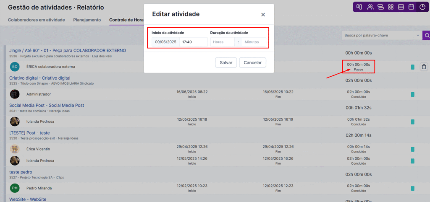This screenshot has width=430, height=202.
Task: Open the [TESTE] Post - teste link
Action: click(30, 133)
